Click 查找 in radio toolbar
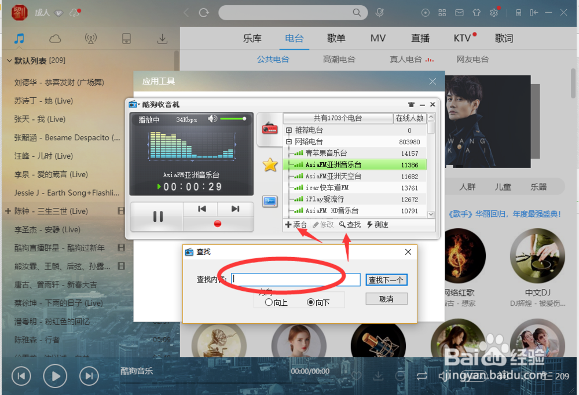The height and width of the screenshot is (395, 579). 350,225
